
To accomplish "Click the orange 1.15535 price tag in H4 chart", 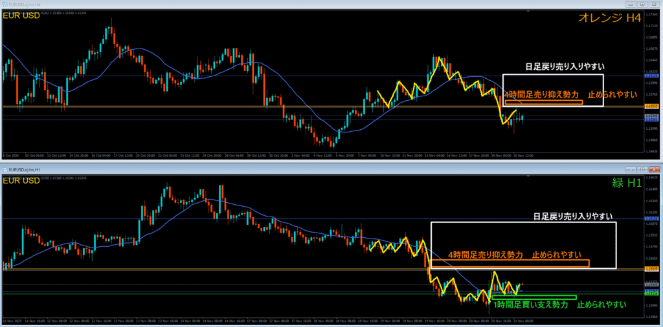I will (x=650, y=106).
